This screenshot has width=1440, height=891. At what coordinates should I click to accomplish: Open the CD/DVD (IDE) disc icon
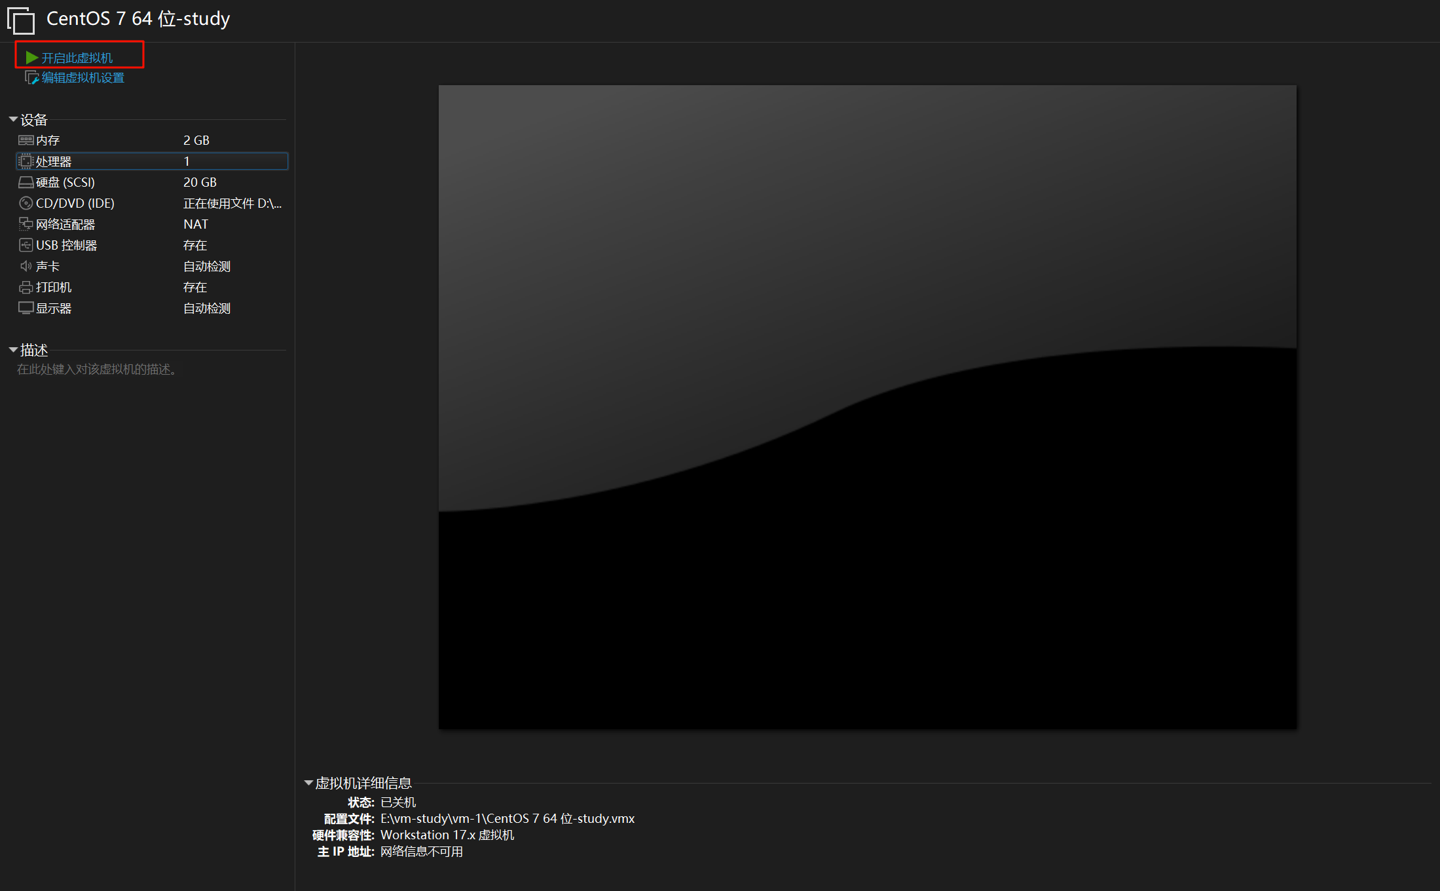click(x=26, y=203)
